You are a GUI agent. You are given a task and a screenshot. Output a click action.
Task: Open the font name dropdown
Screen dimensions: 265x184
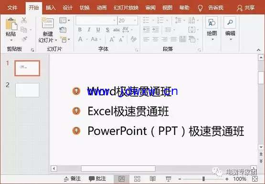tap(114, 20)
